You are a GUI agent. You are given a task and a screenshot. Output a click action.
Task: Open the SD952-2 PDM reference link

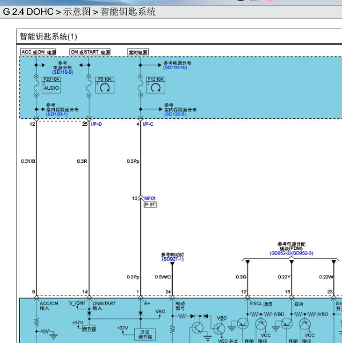[280, 253]
